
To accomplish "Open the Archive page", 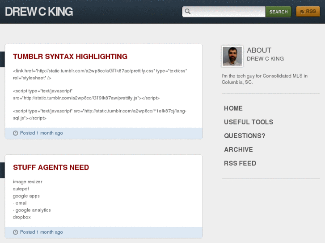I will (238, 150).
